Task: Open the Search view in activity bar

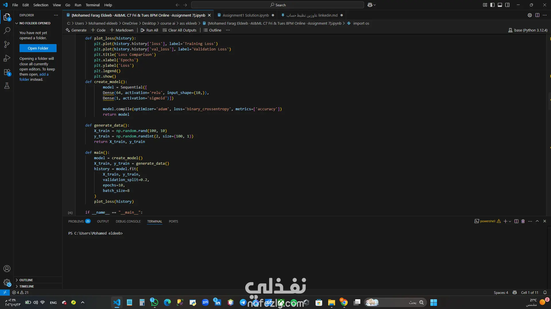Action: click(7, 30)
